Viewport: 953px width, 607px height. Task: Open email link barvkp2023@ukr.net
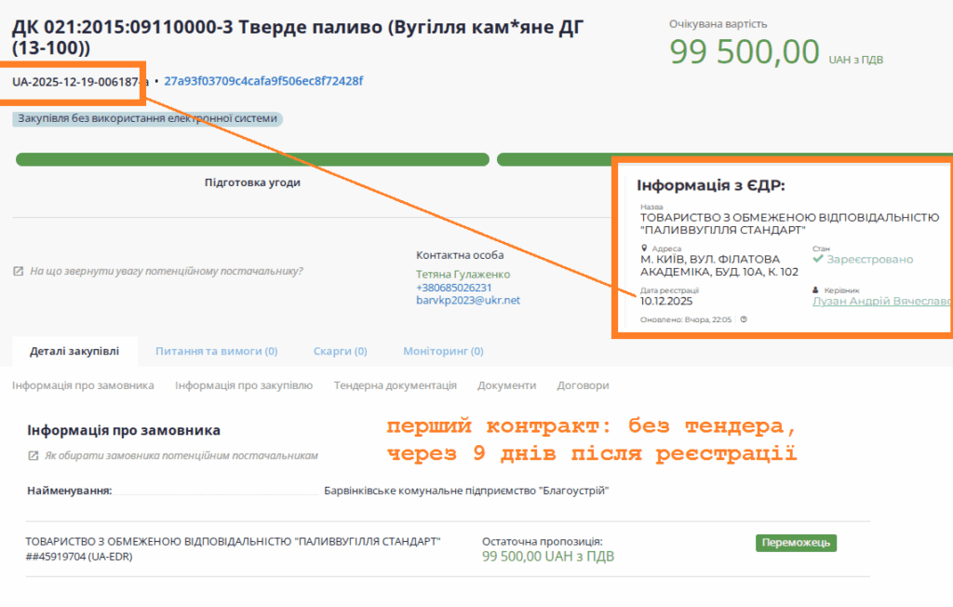pyautogui.click(x=467, y=301)
